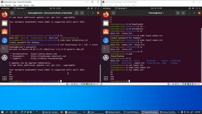Click Activities in Clone VM
This screenshot has width=202, height=114.
tap(107, 8)
